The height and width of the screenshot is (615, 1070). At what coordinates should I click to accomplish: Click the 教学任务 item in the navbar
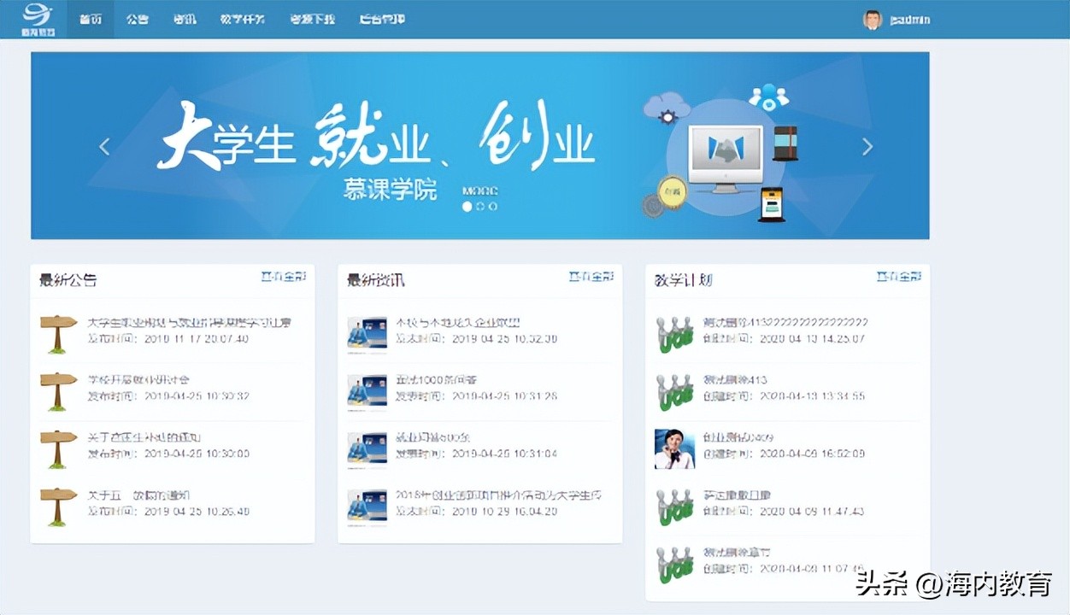(x=242, y=18)
